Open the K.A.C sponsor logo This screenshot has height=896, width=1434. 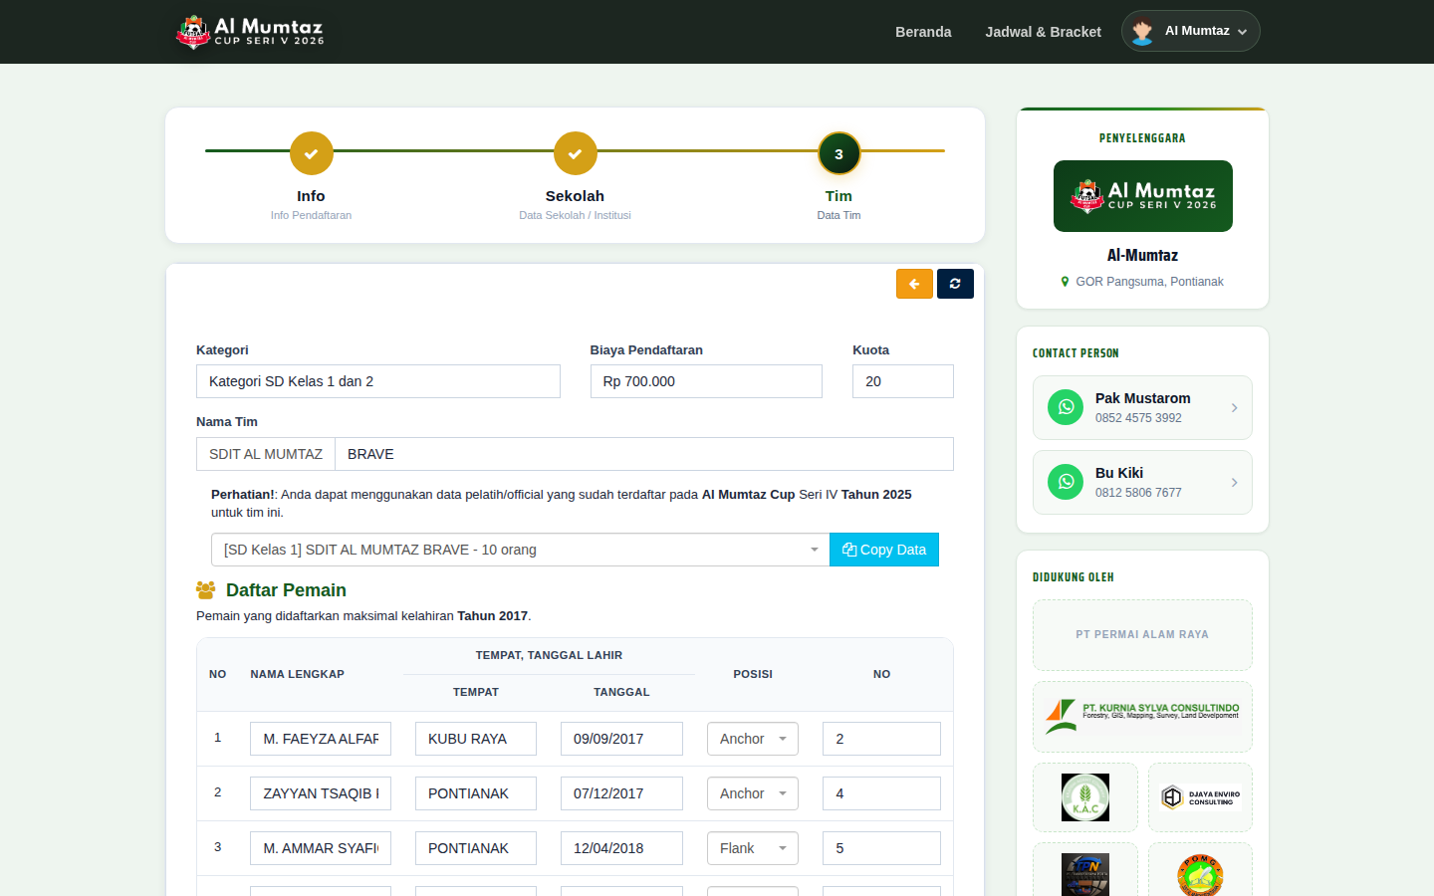[1085, 797]
